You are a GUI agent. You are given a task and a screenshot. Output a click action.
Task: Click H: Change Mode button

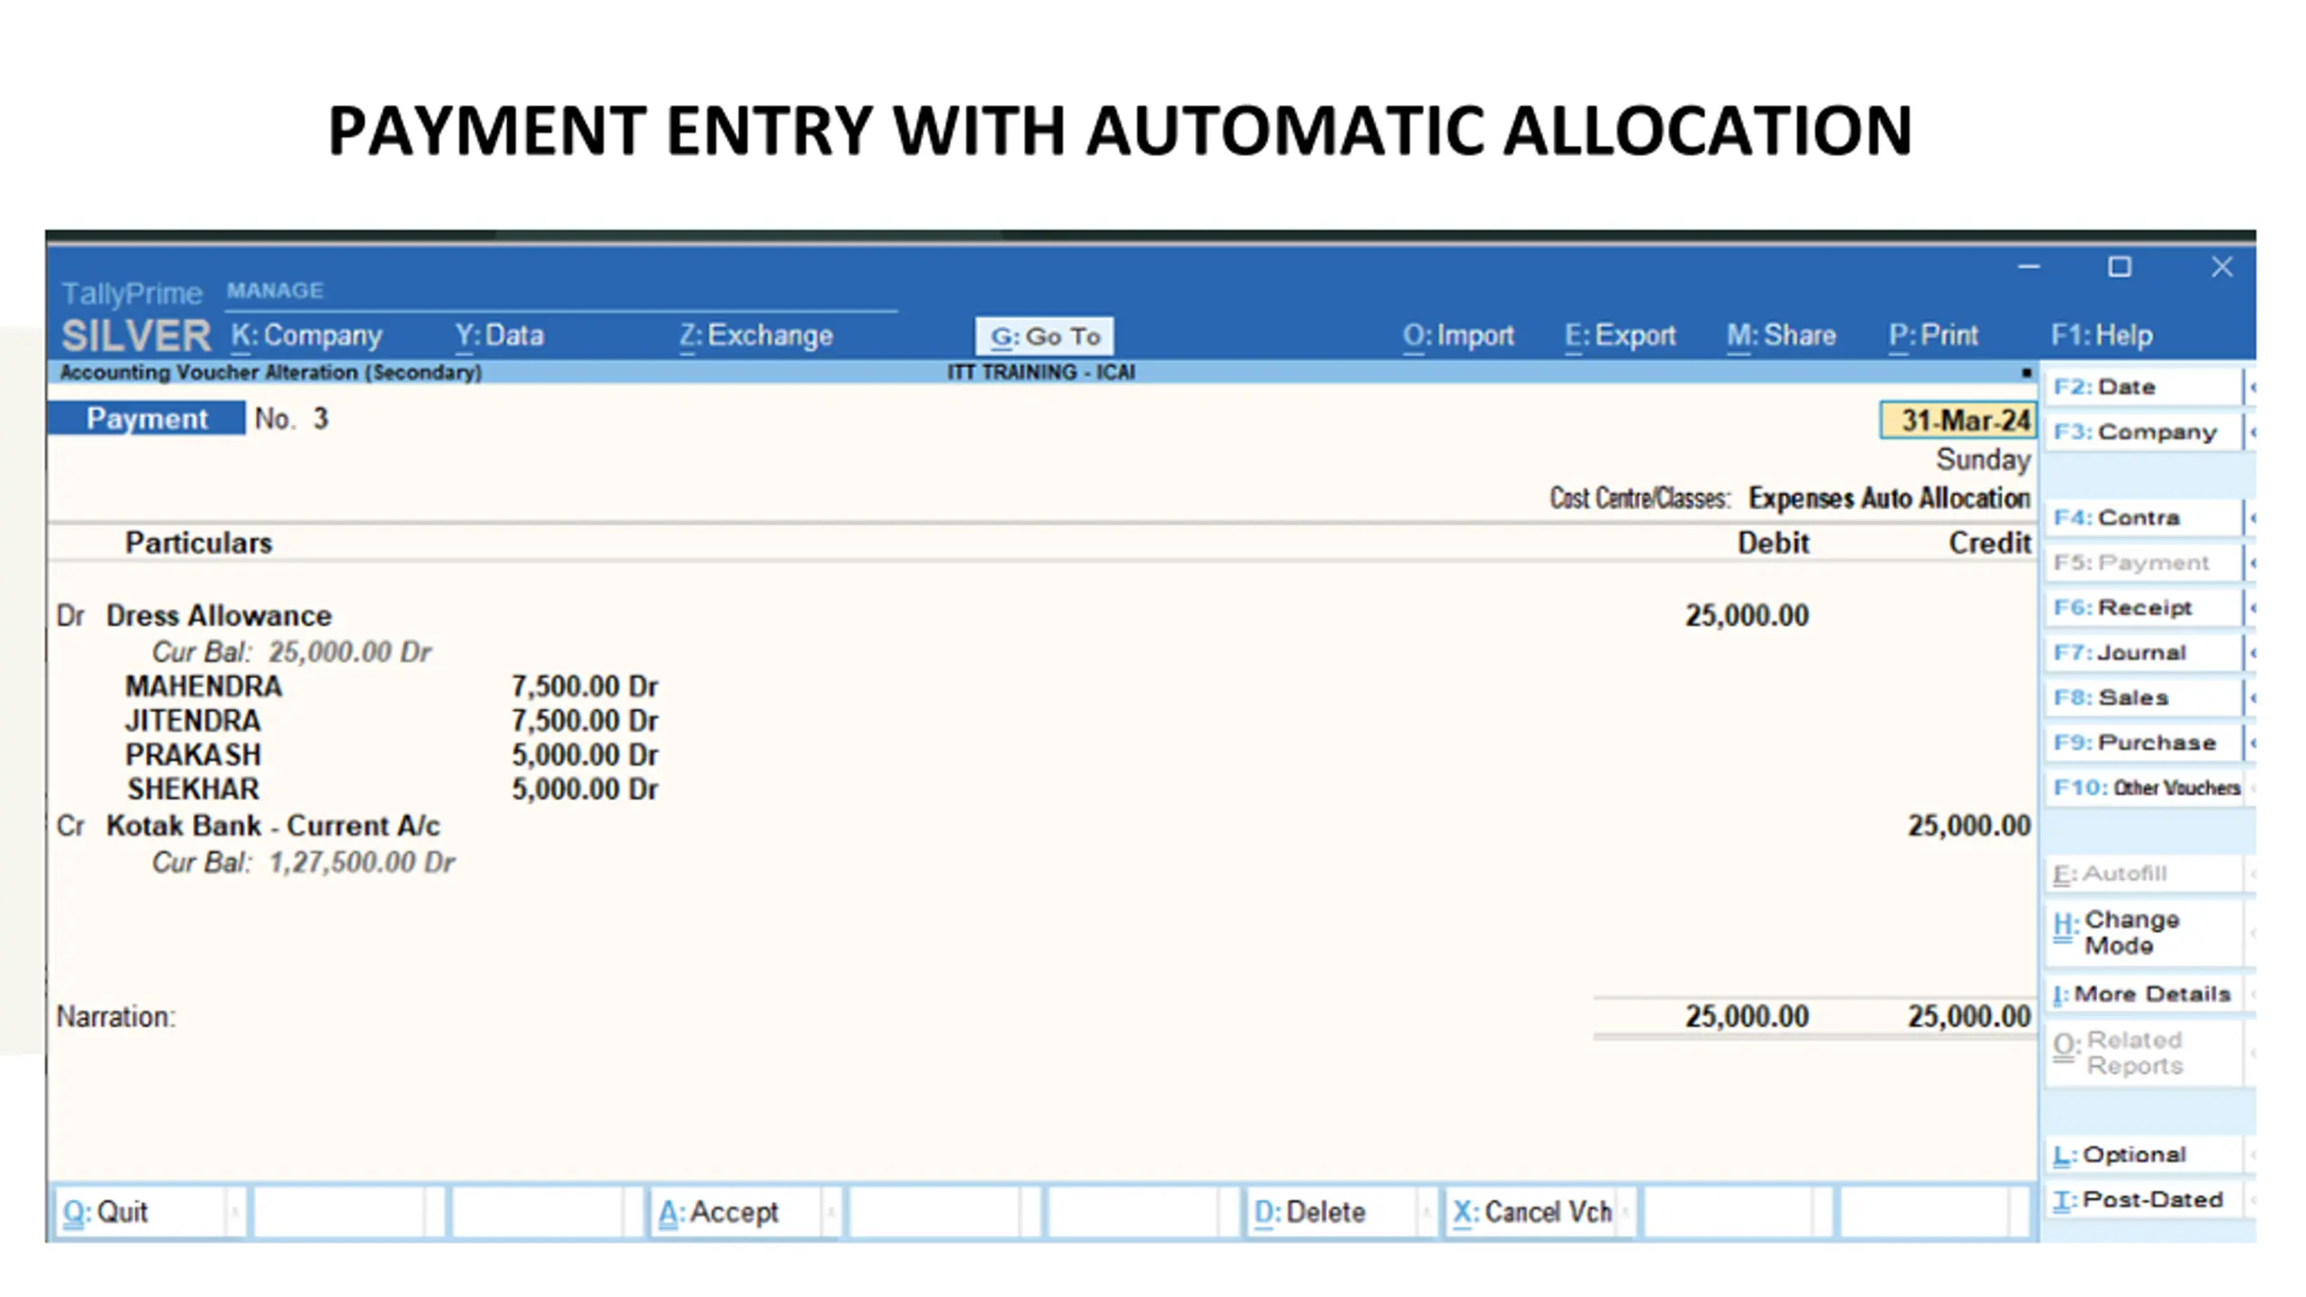(x=2143, y=933)
